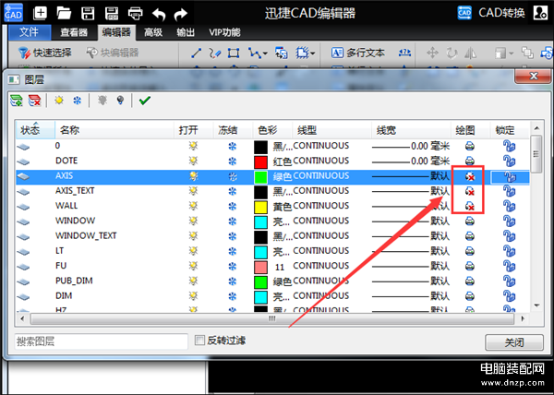Toggle on/off sun icon for DOTE layer
The image size is (554, 395).
193,161
